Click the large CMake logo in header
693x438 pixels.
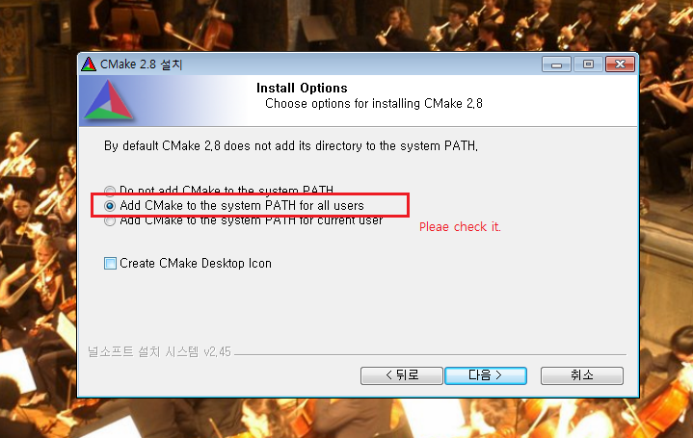pos(108,100)
